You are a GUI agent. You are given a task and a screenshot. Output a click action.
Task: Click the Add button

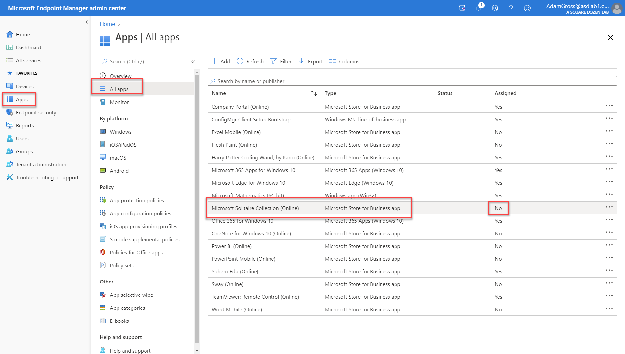(x=220, y=61)
